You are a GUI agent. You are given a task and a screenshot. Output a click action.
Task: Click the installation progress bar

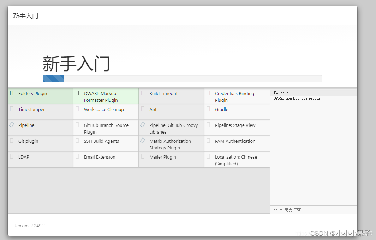[x=183, y=79]
